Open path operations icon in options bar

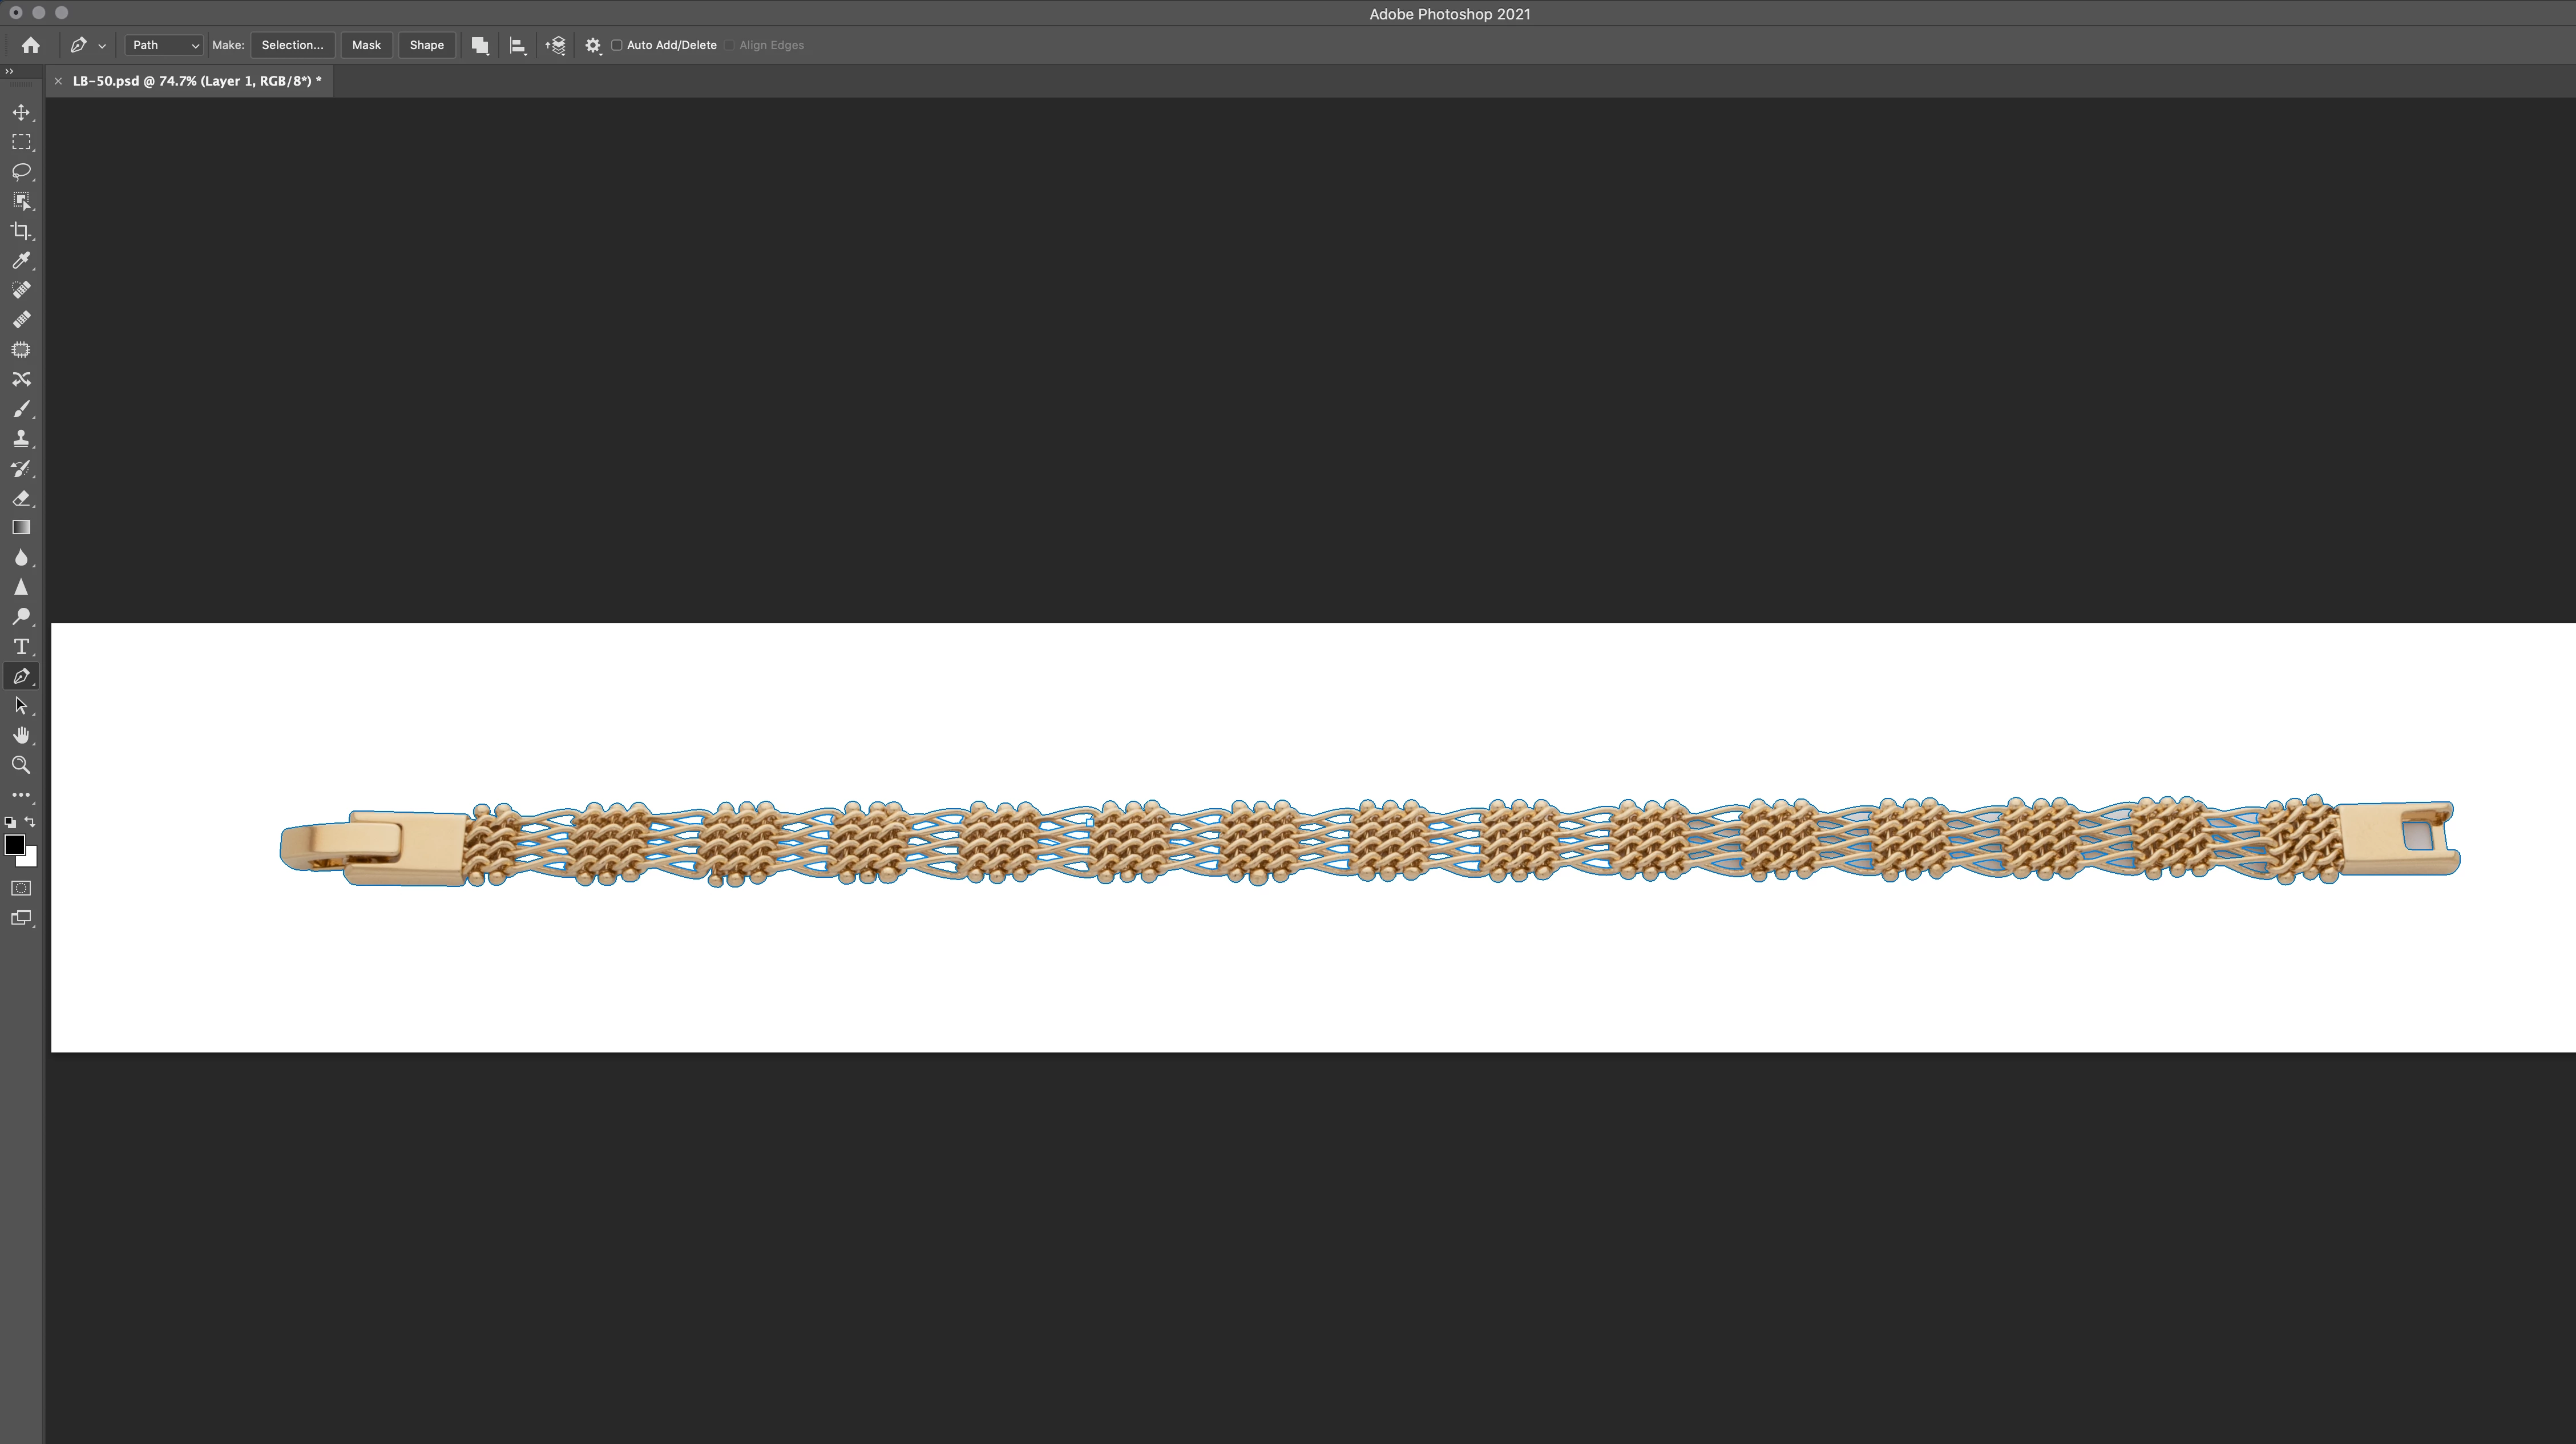480,45
